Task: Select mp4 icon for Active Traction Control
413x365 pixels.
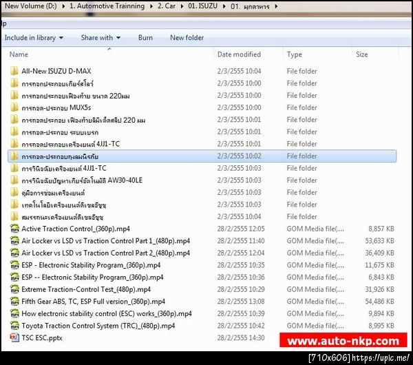Action: [14, 229]
